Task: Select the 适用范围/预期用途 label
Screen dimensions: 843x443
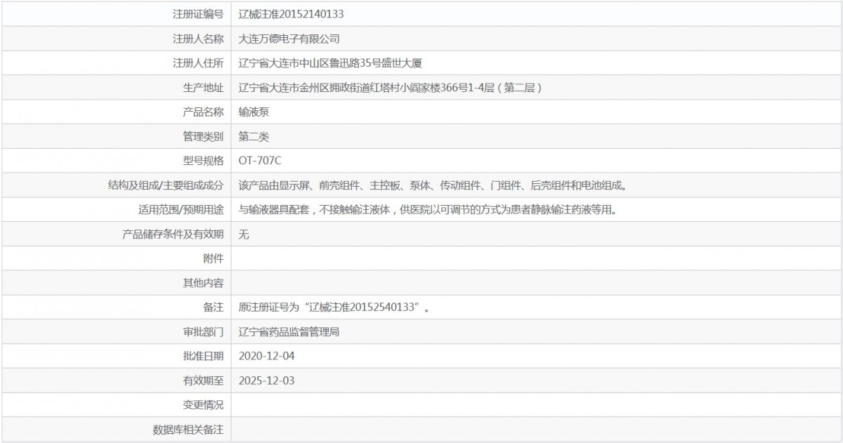Action: click(x=181, y=210)
